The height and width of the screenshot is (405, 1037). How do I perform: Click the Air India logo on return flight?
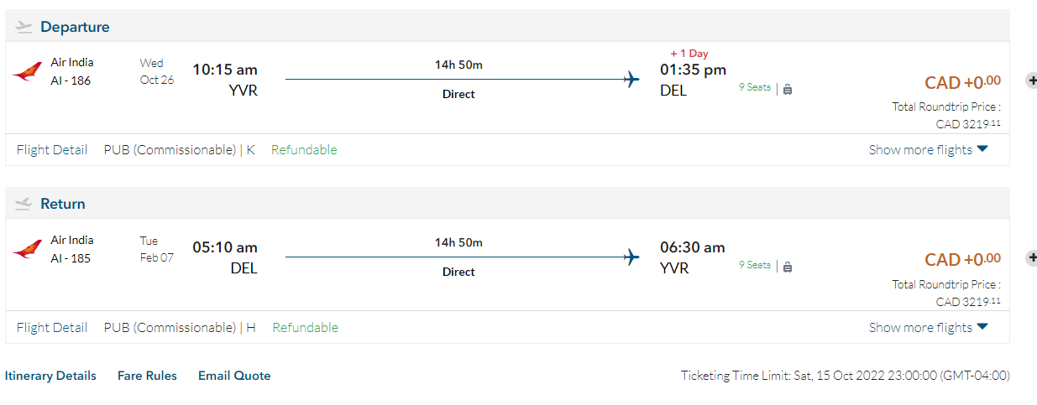click(x=28, y=250)
